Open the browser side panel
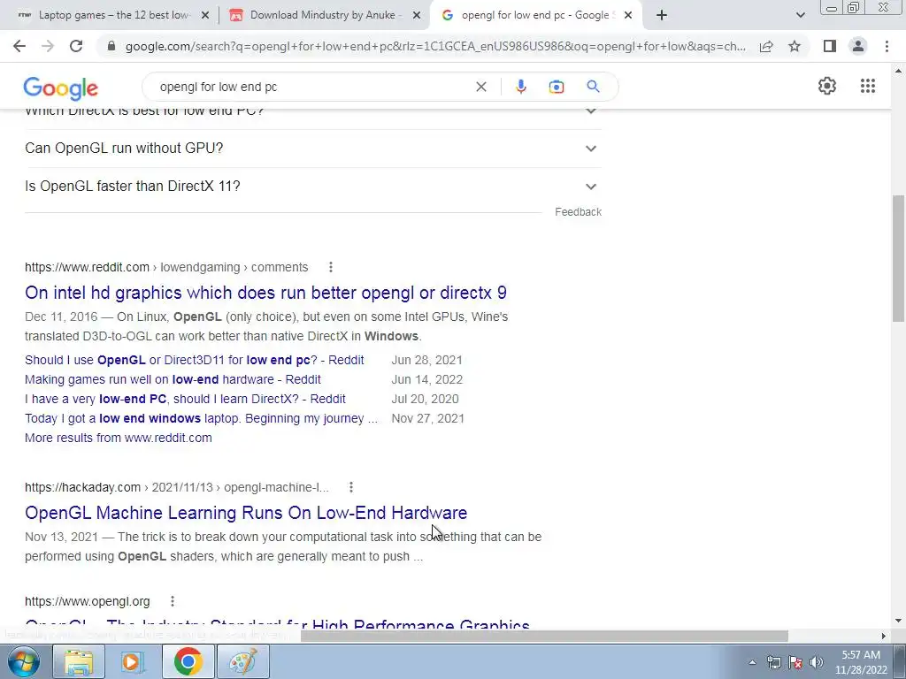906x679 pixels. pos(830,46)
